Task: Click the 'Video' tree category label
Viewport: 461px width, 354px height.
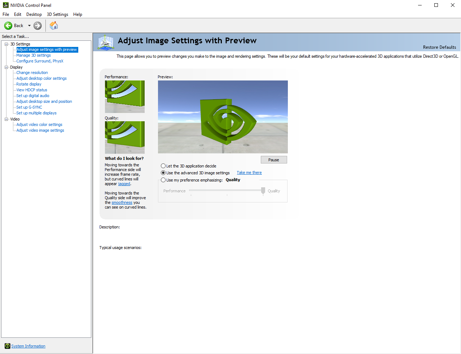Action: [15, 119]
